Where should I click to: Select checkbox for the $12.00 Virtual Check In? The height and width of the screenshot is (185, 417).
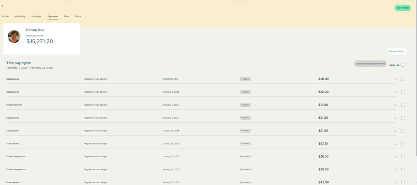point(403,105)
